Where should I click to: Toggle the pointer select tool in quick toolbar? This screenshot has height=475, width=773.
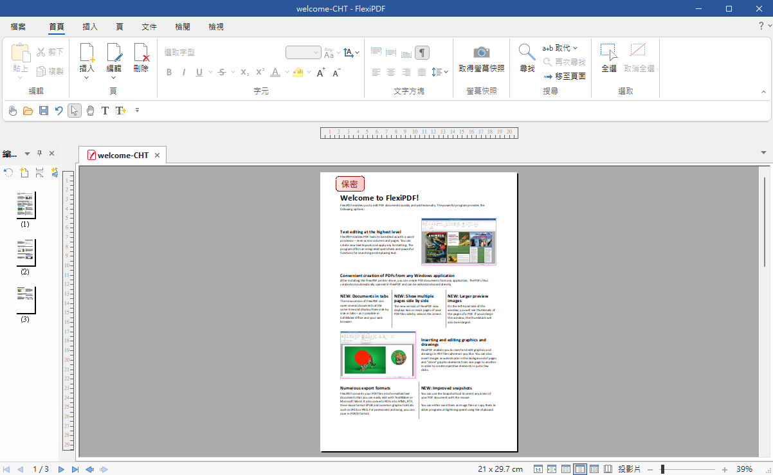[75, 111]
